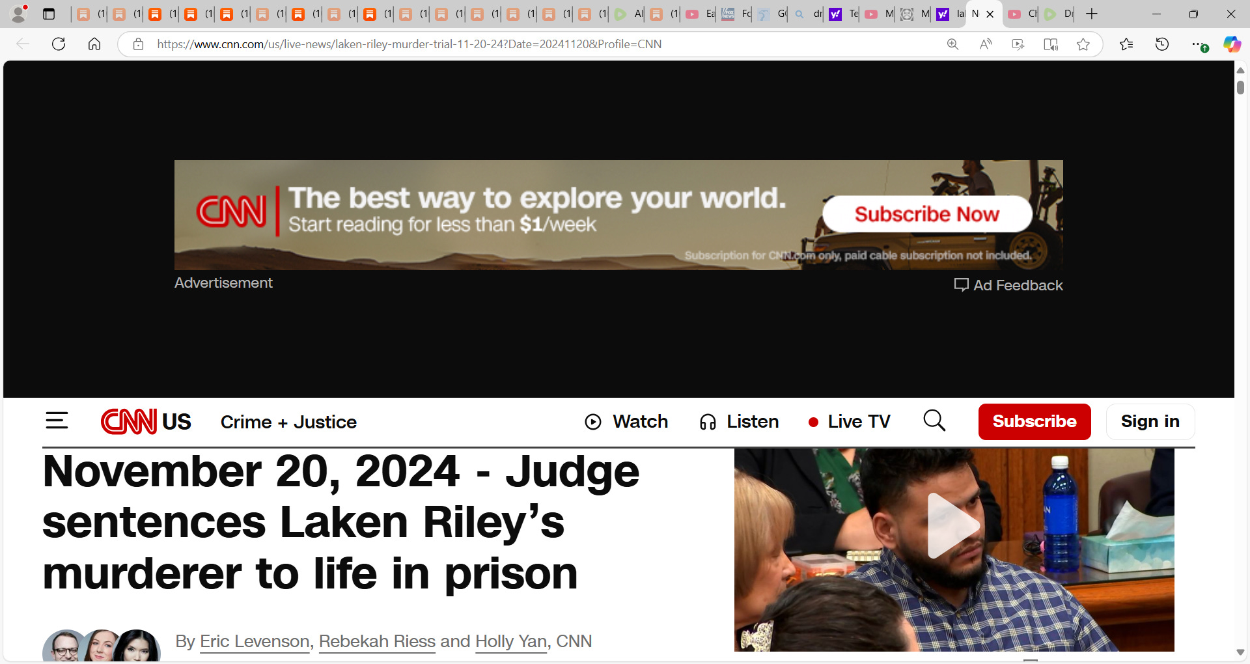1250x664 pixels.
Task: Click the CNN subscription banner advertisement
Action: tap(618, 215)
